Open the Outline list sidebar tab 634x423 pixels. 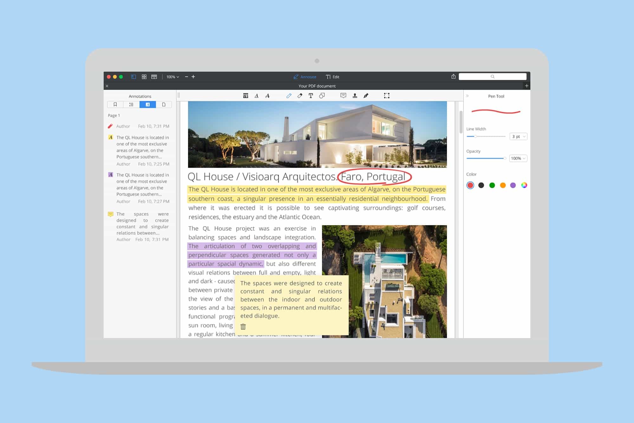click(x=131, y=105)
